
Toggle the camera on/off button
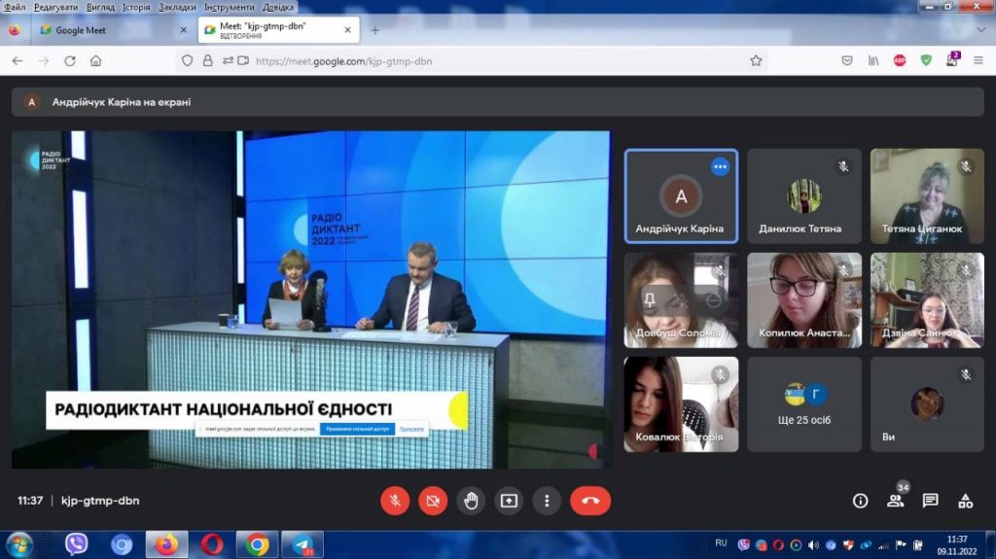[x=433, y=501]
